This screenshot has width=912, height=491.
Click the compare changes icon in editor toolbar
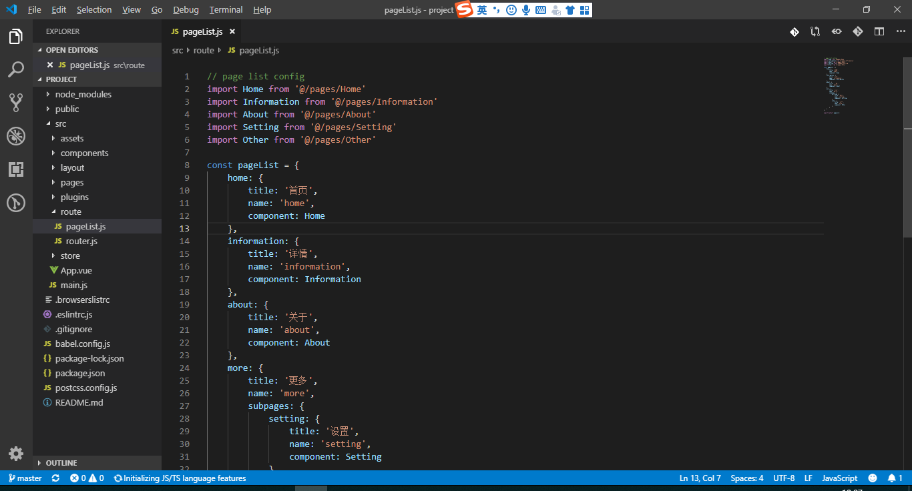coord(815,31)
